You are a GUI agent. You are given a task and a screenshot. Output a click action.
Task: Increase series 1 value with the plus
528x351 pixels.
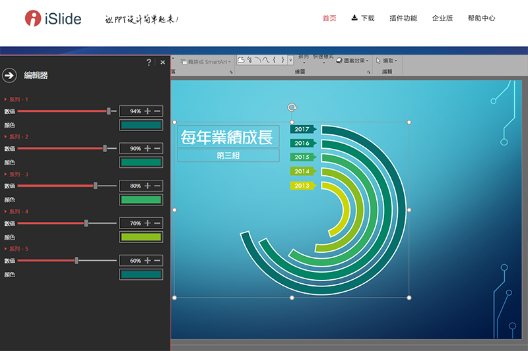[x=147, y=111]
